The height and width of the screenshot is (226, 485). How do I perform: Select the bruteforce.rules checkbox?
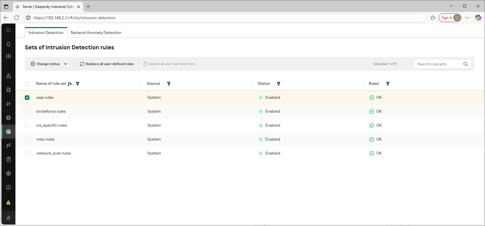tap(27, 112)
